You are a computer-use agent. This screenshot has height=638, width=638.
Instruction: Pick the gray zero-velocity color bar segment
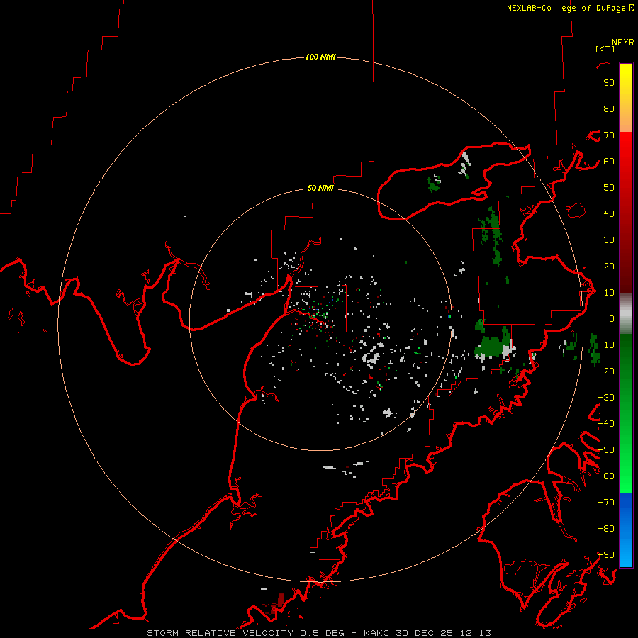[x=626, y=314]
